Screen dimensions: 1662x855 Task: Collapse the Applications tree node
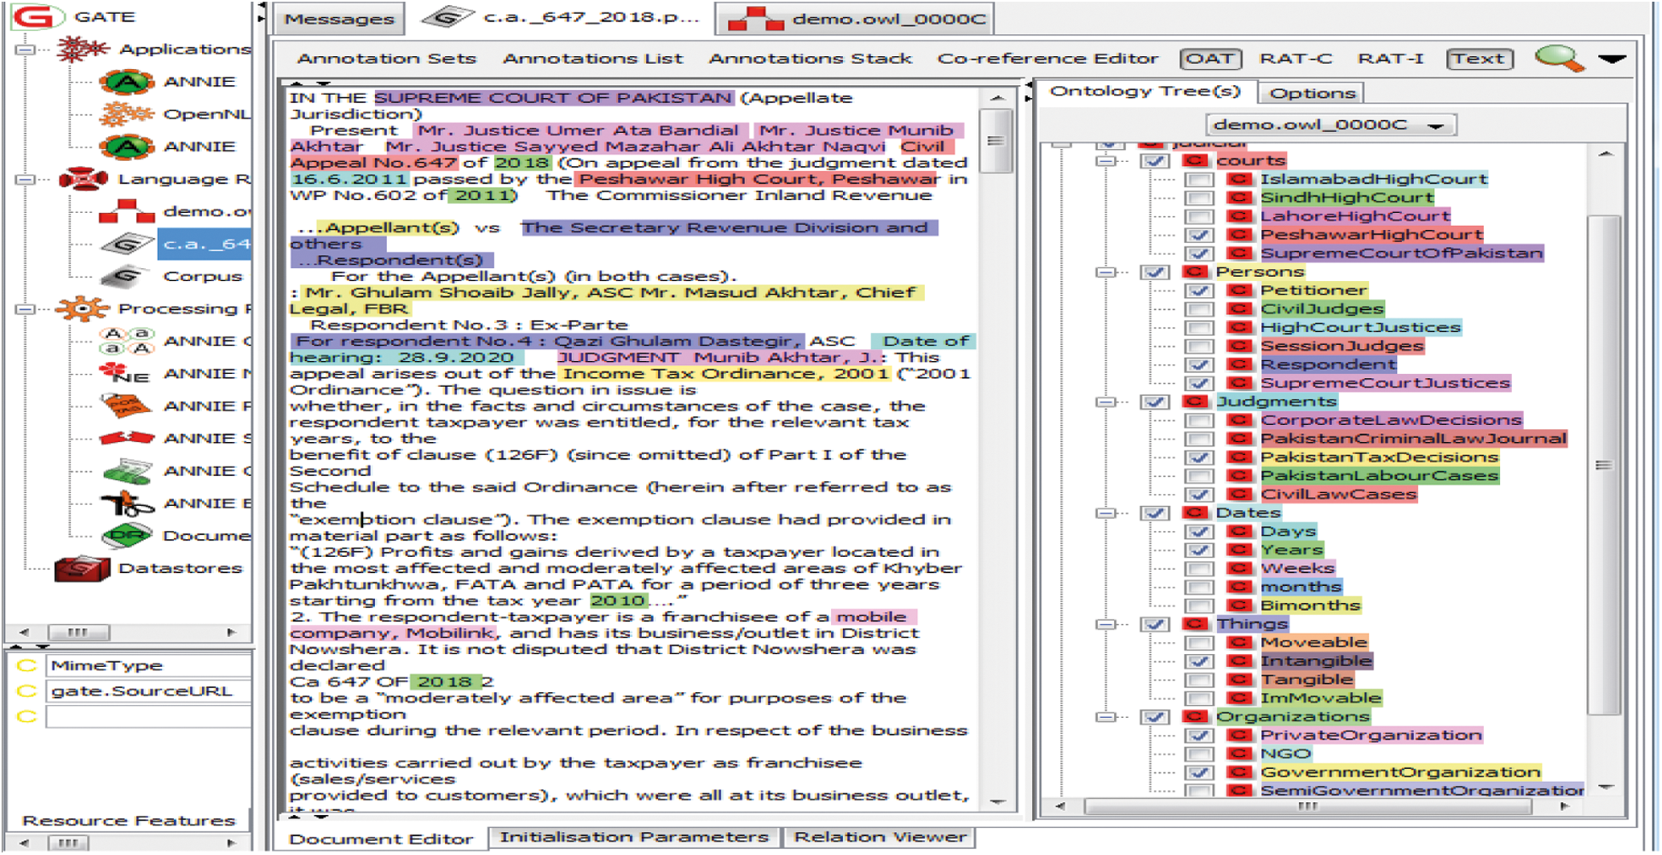[x=26, y=49]
